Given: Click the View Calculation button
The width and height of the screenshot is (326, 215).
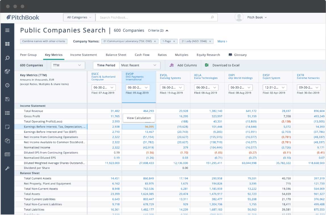Looking at the screenshot, I should (x=139, y=118).
